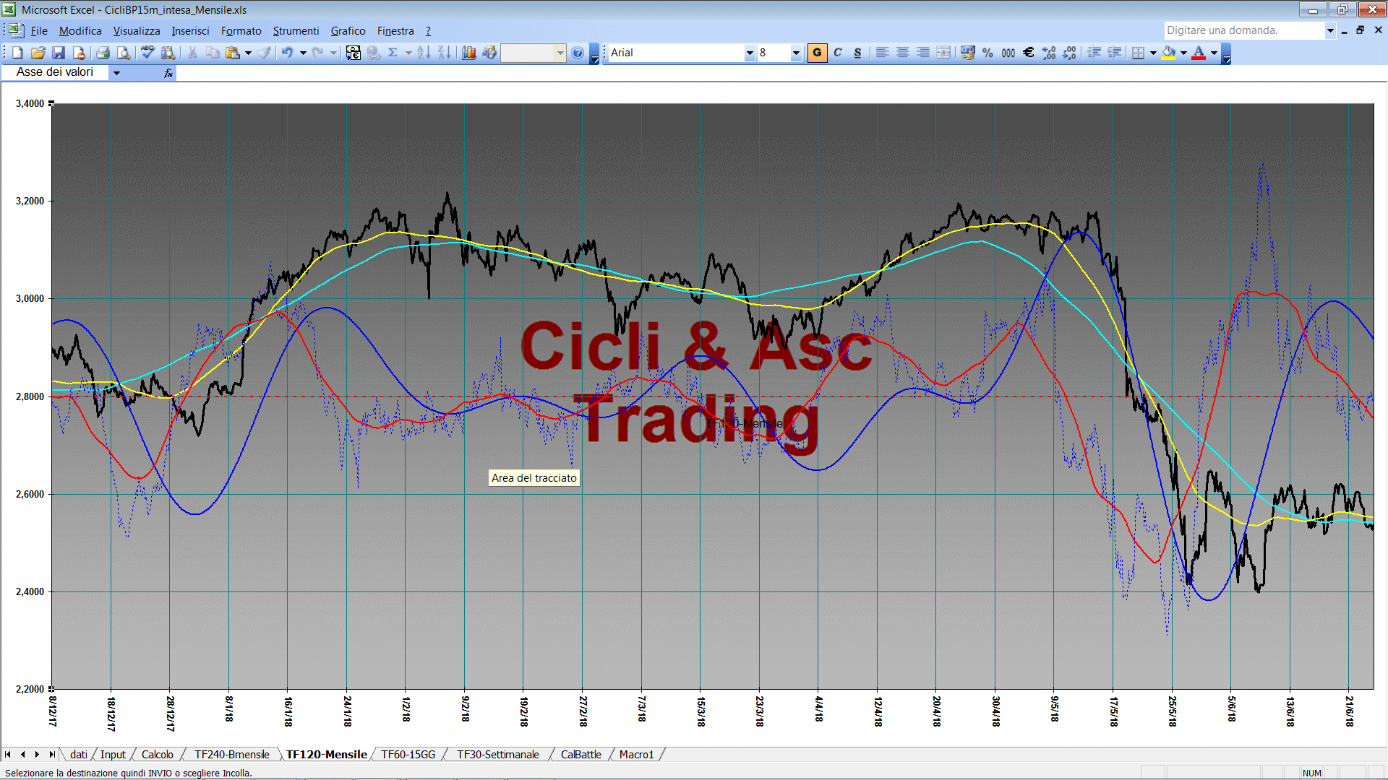Switch to the Calcolo sheet tab
This screenshot has height=780, width=1388.
[157, 754]
